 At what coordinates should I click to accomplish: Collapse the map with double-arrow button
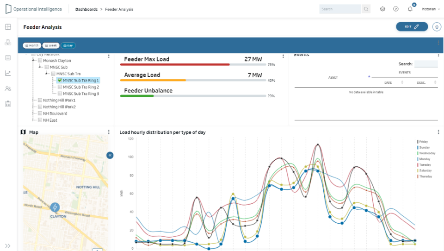click(x=110, y=155)
